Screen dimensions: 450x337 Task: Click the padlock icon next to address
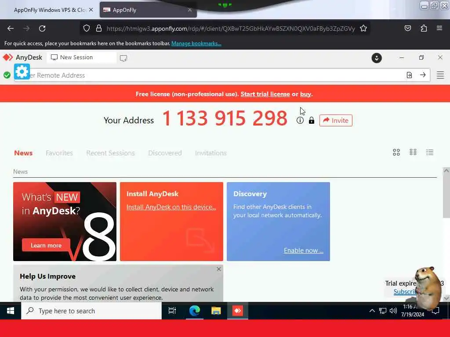pos(312,120)
